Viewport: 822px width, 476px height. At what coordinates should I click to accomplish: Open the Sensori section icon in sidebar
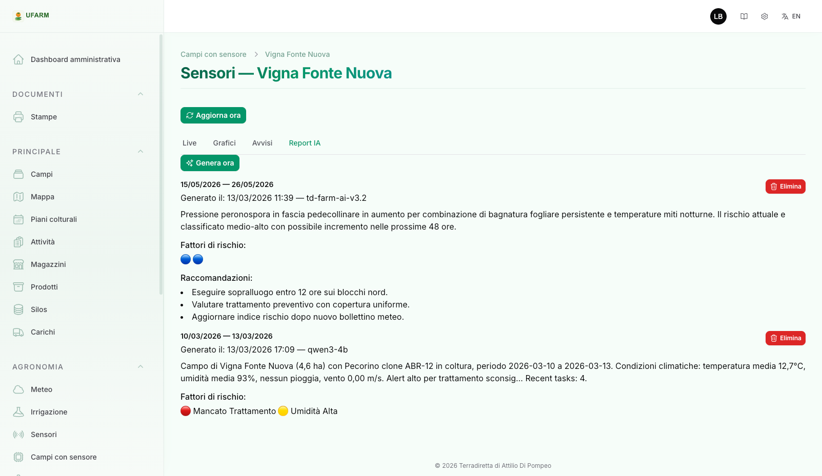(x=18, y=434)
